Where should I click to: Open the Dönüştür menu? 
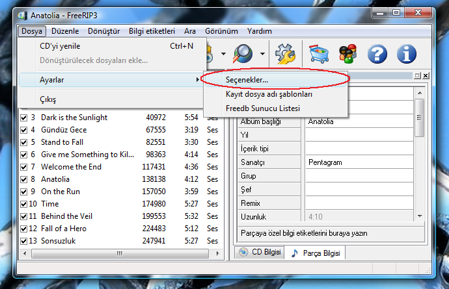[103, 31]
